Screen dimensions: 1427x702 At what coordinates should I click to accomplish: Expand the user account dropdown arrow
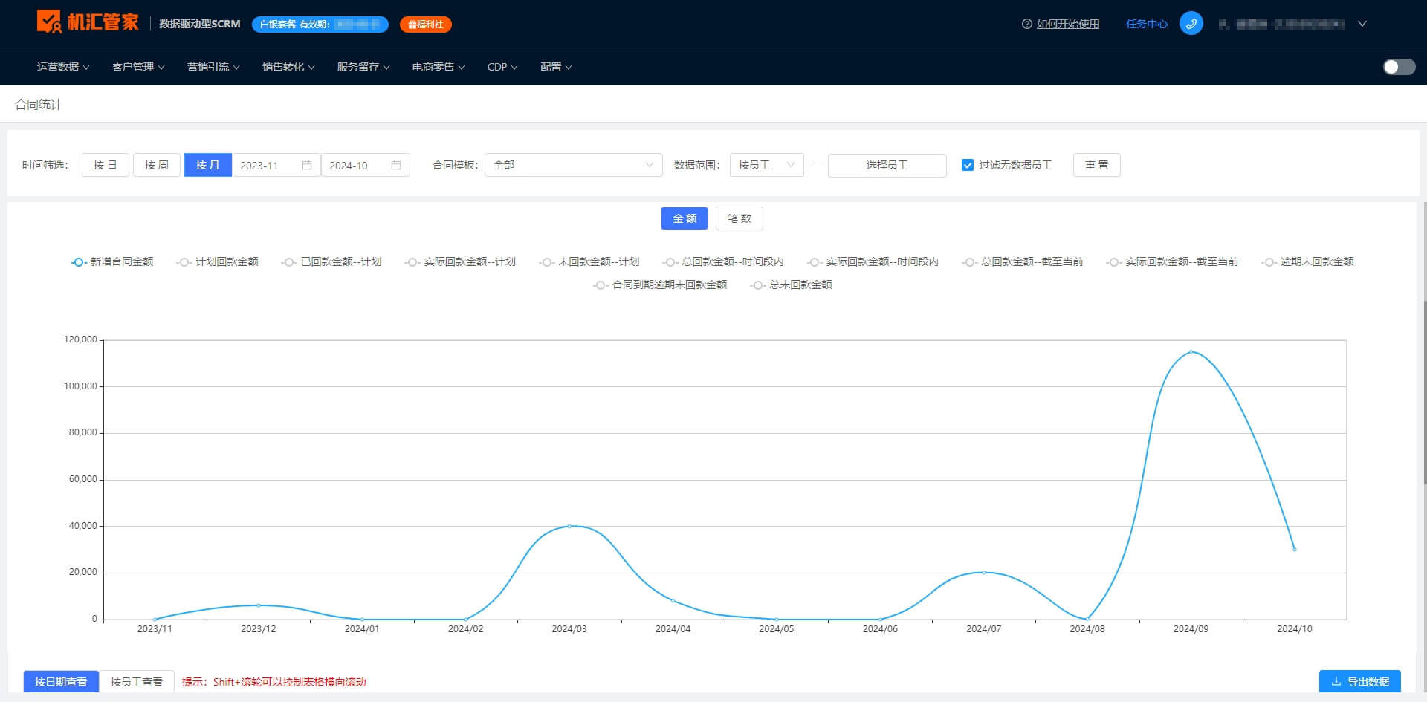coord(1362,24)
